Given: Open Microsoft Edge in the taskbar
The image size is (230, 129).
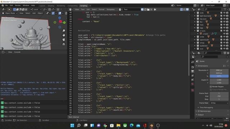Looking at the screenshot, I should pos(132,125).
